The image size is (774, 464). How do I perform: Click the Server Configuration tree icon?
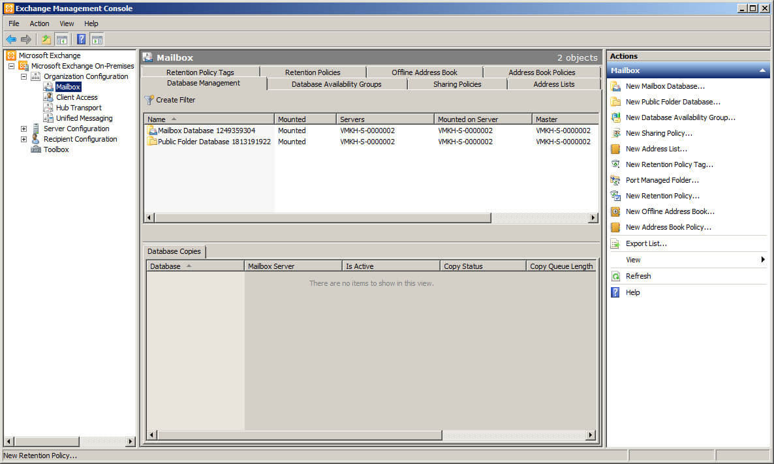tap(35, 129)
